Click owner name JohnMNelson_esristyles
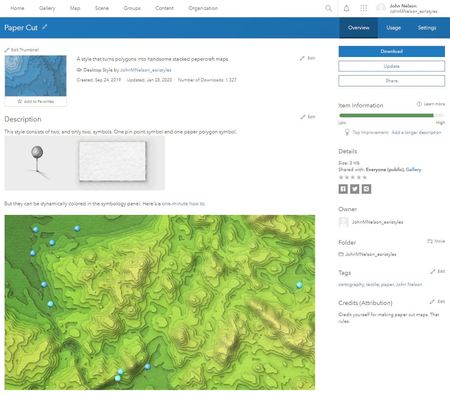The image size is (450, 395). point(377,222)
